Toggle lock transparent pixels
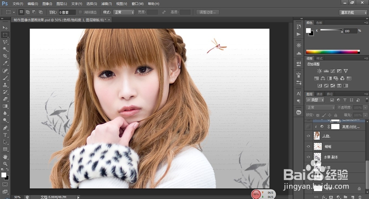This screenshot has height=199, width=369. pyautogui.click(x=318, y=115)
